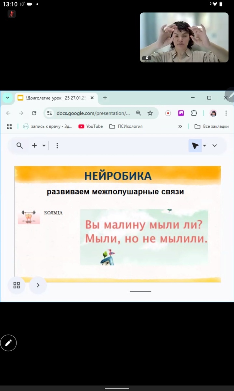
Task: Click the plus zoom button in slides toolbar
Action: click(34, 146)
